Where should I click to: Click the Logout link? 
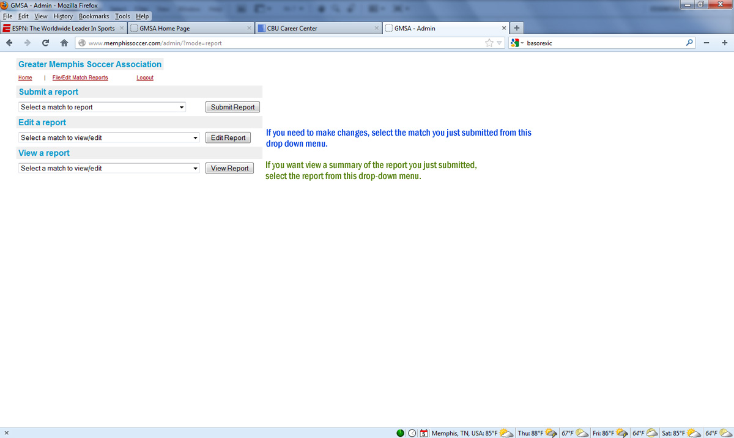pyautogui.click(x=145, y=78)
